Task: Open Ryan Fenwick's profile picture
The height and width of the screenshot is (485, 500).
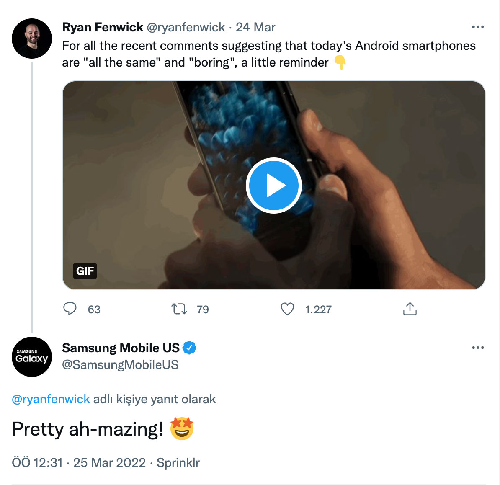Action: coord(32,39)
